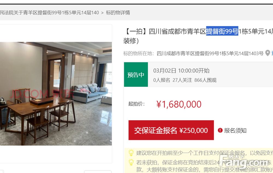Click the second light bulb tip icon
The width and height of the screenshot is (273, 173).
[x=131, y=162]
